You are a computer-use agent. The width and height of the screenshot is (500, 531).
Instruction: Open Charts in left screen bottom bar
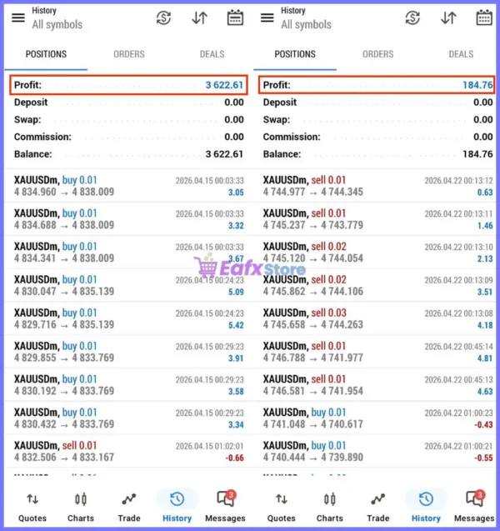(x=81, y=507)
